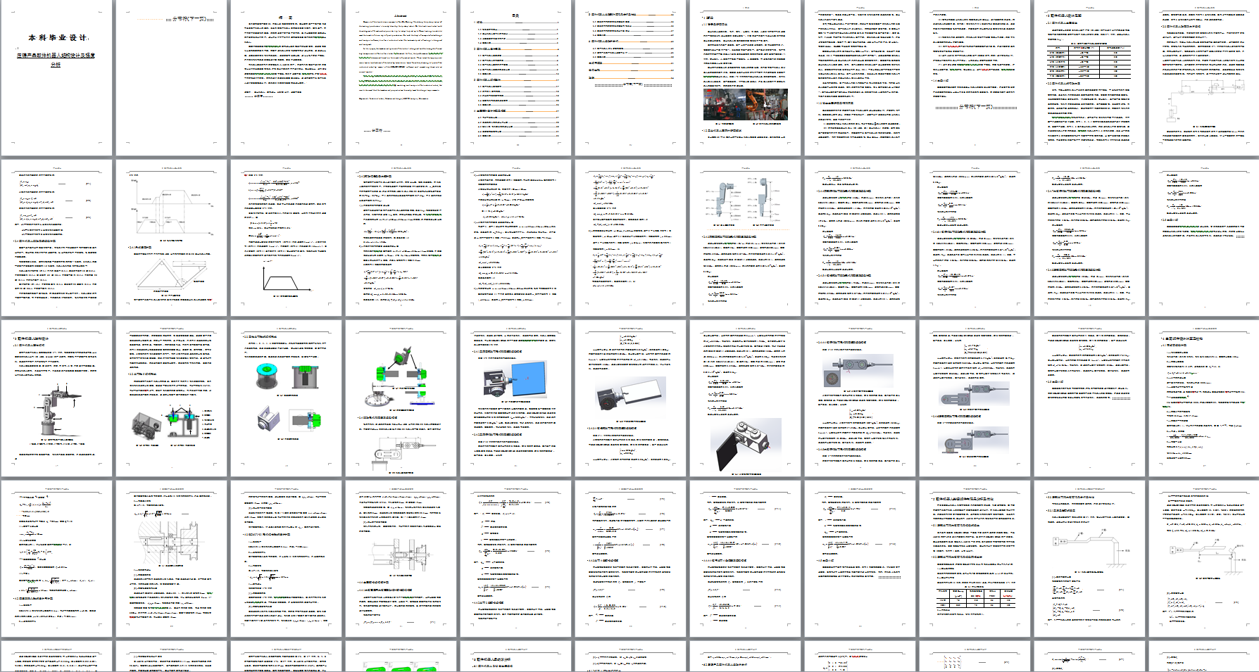Click the cyan-topped cylinder model image
Viewport: 1259px width, 672px height.
(x=268, y=376)
